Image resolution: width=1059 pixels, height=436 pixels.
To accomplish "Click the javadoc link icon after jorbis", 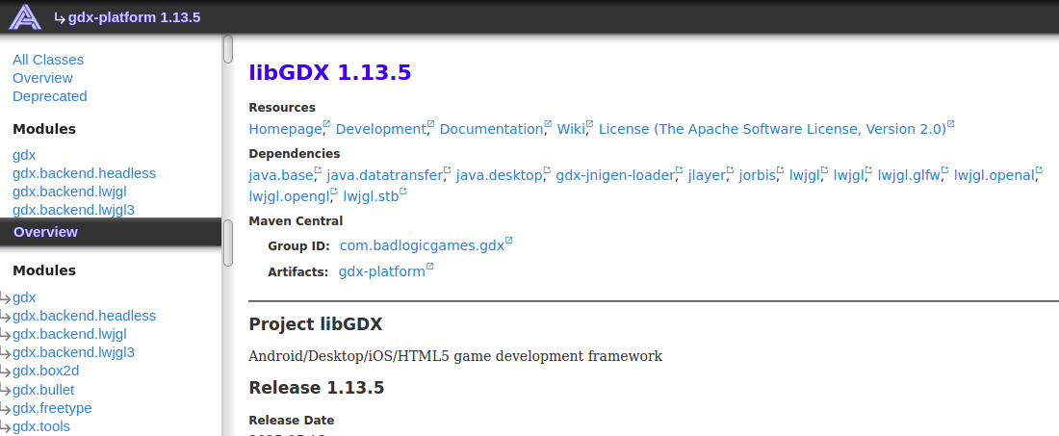I will (x=780, y=171).
